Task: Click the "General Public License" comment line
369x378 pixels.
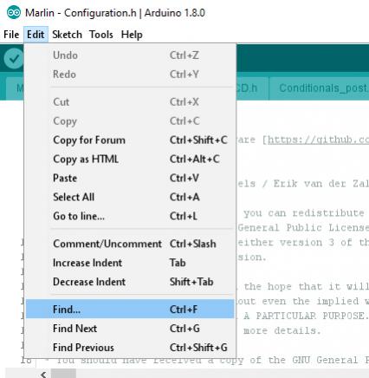Action: pyautogui.click(x=303, y=228)
